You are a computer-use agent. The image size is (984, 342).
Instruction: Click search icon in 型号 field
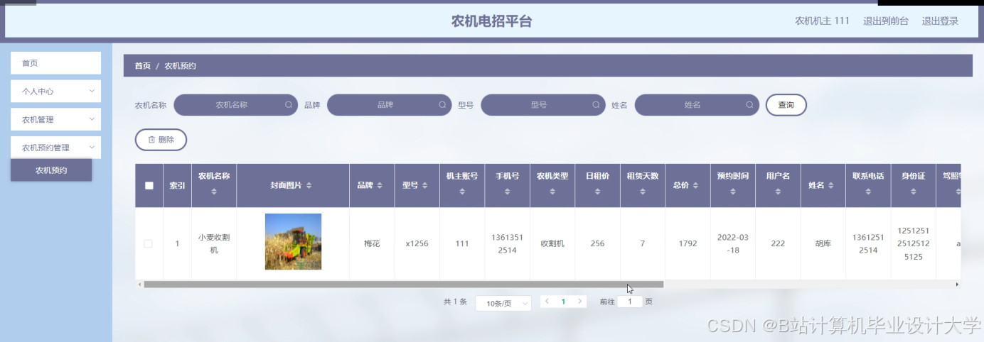coord(596,104)
